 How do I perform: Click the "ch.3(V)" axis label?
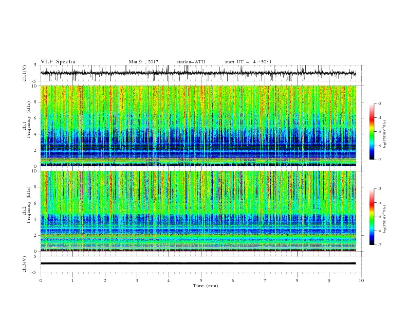24,264
